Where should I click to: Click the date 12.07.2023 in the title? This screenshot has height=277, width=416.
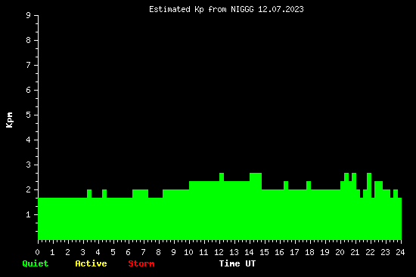point(281,9)
